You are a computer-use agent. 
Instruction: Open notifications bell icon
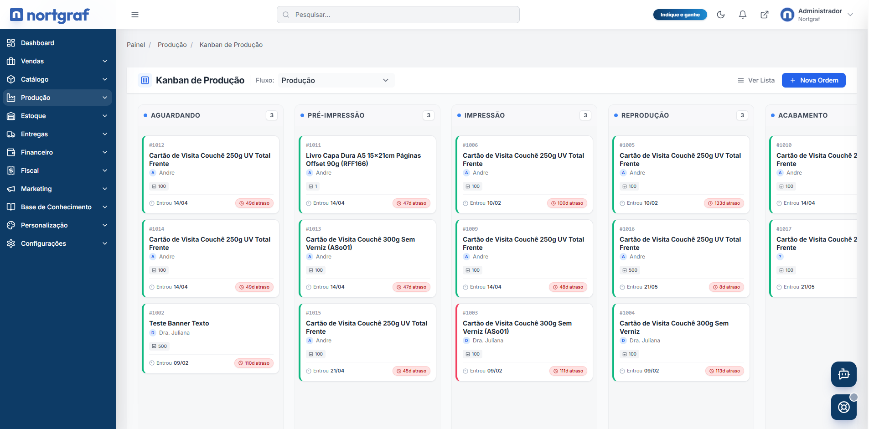pos(743,15)
